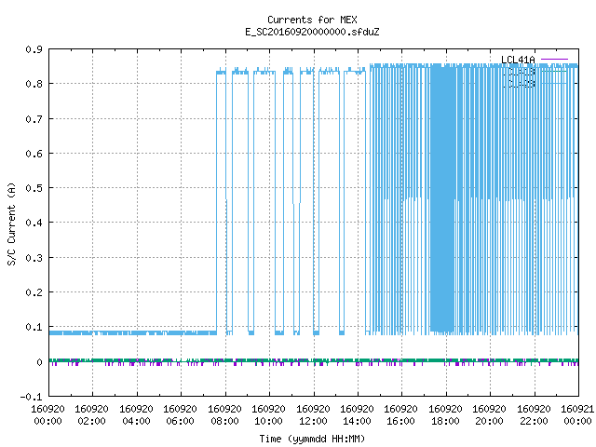Click the 160921 date label on the x-axis

coord(577,409)
